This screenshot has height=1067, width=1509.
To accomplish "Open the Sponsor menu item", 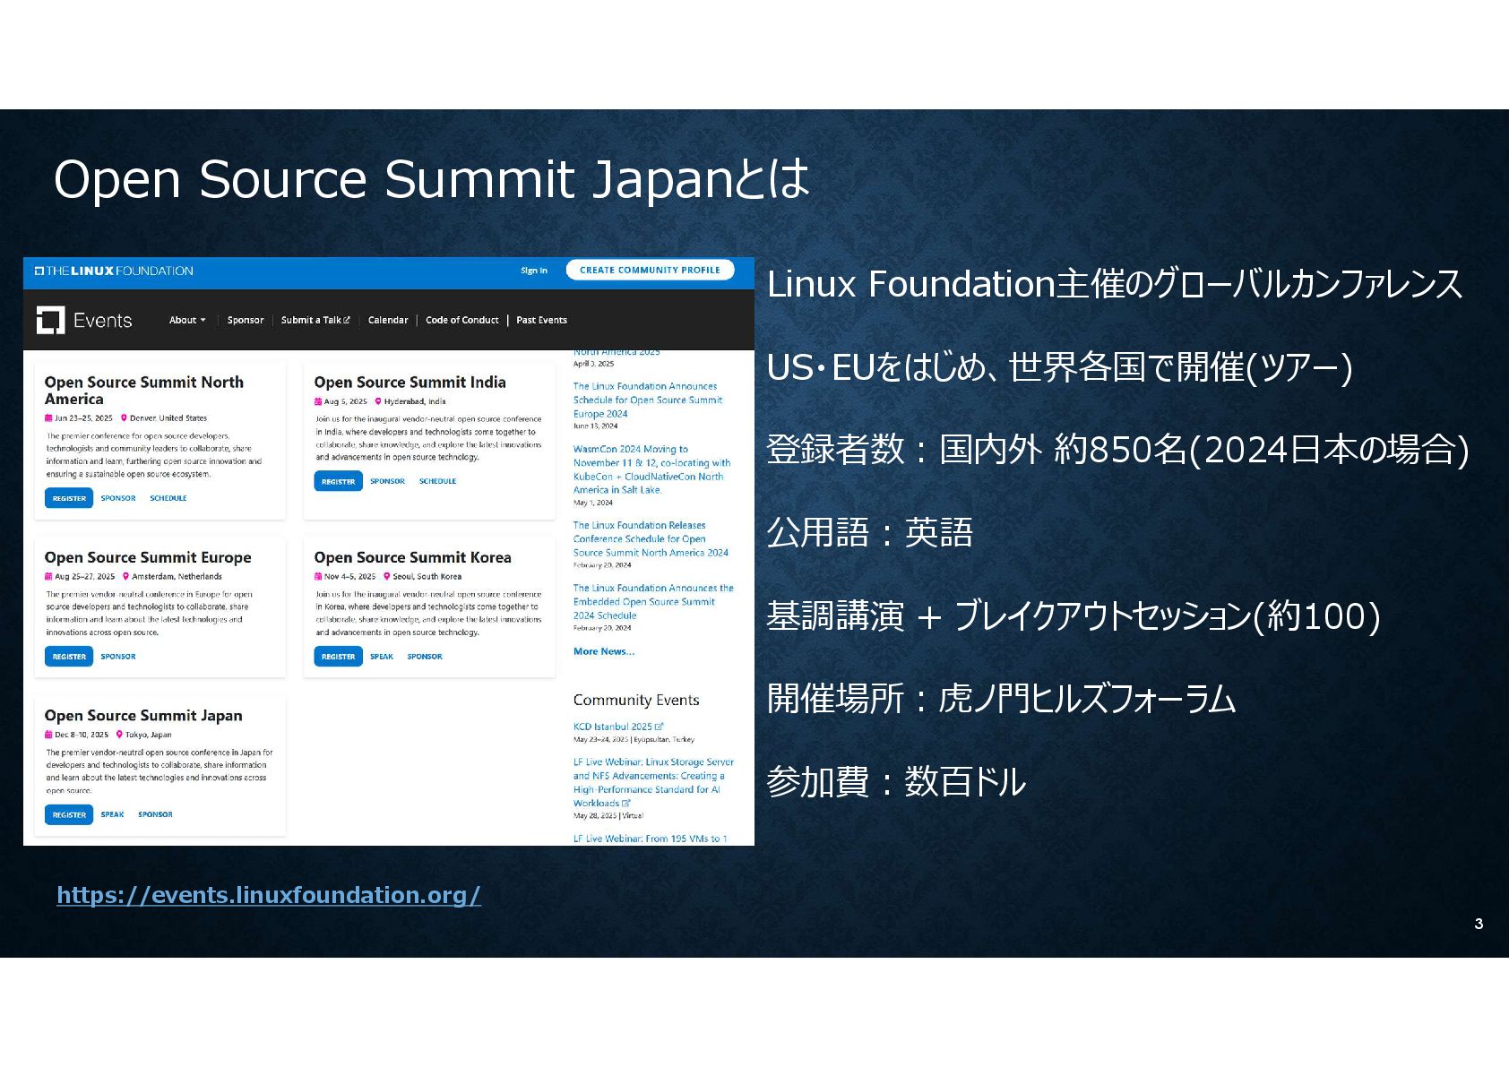I will coord(246,320).
